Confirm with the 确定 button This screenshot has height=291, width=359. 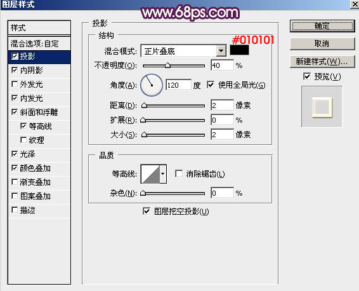(322, 26)
